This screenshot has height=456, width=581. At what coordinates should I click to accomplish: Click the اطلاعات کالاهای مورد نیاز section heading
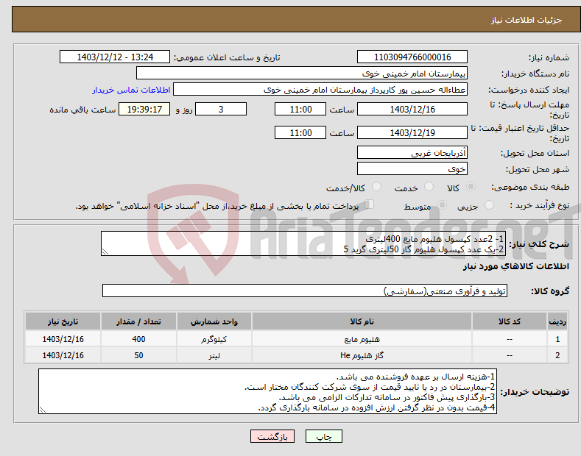(515, 266)
